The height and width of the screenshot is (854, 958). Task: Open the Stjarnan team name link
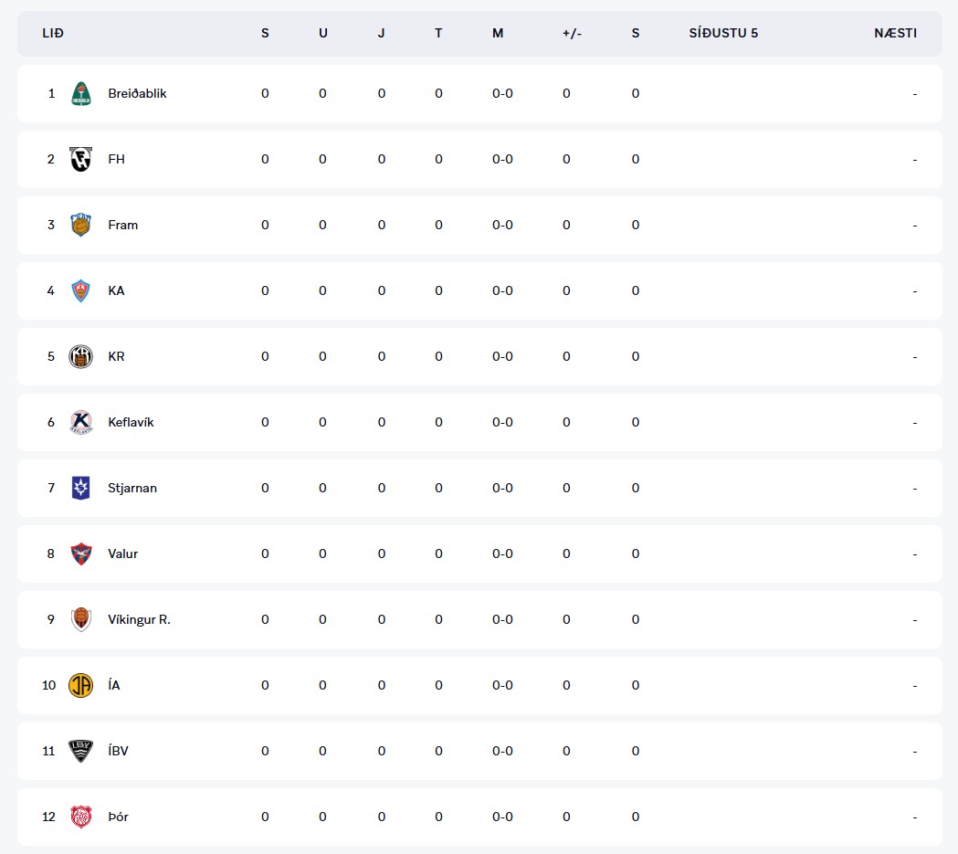pyautogui.click(x=132, y=488)
